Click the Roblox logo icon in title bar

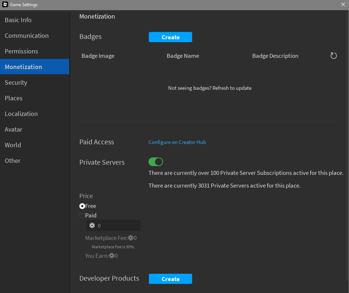coord(5,4)
